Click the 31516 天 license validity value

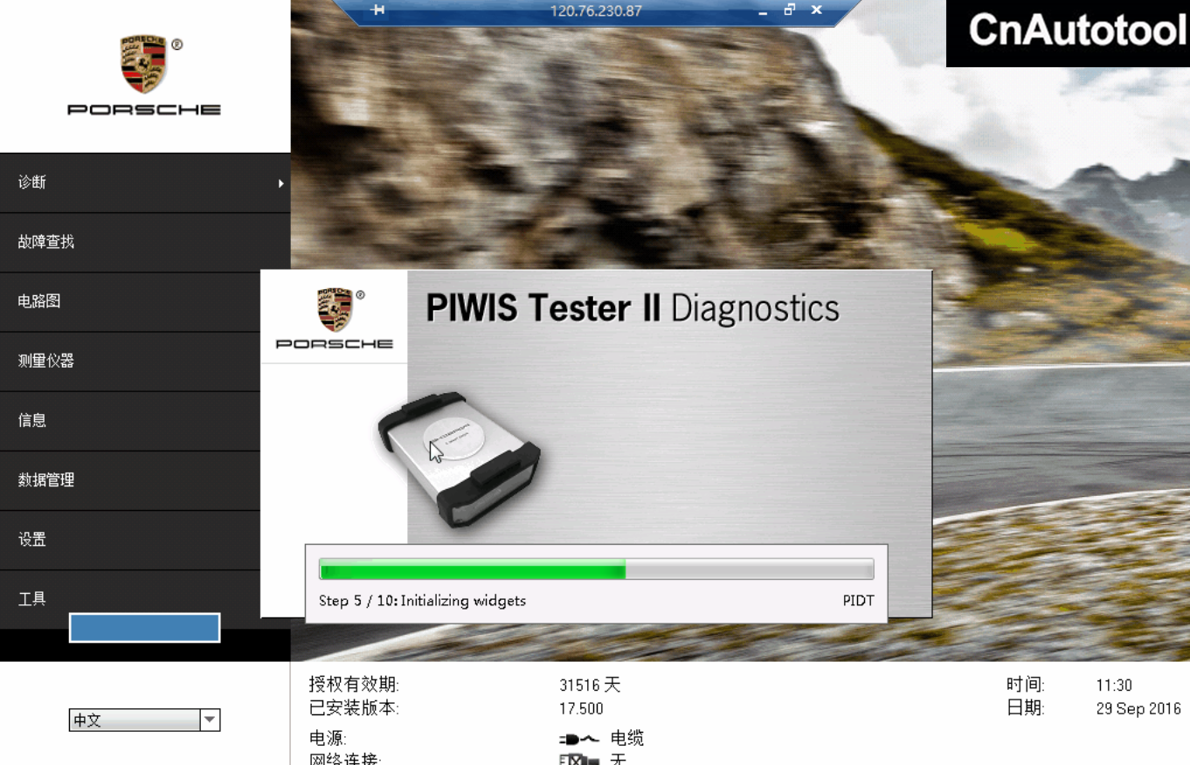point(590,686)
